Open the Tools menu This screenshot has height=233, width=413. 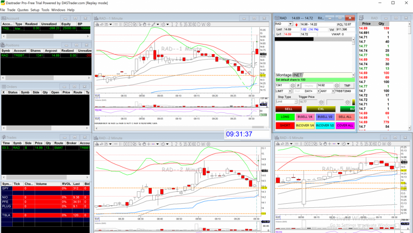click(45, 10)
